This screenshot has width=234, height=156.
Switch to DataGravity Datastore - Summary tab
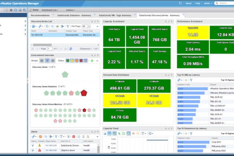[x=74, y=15]
